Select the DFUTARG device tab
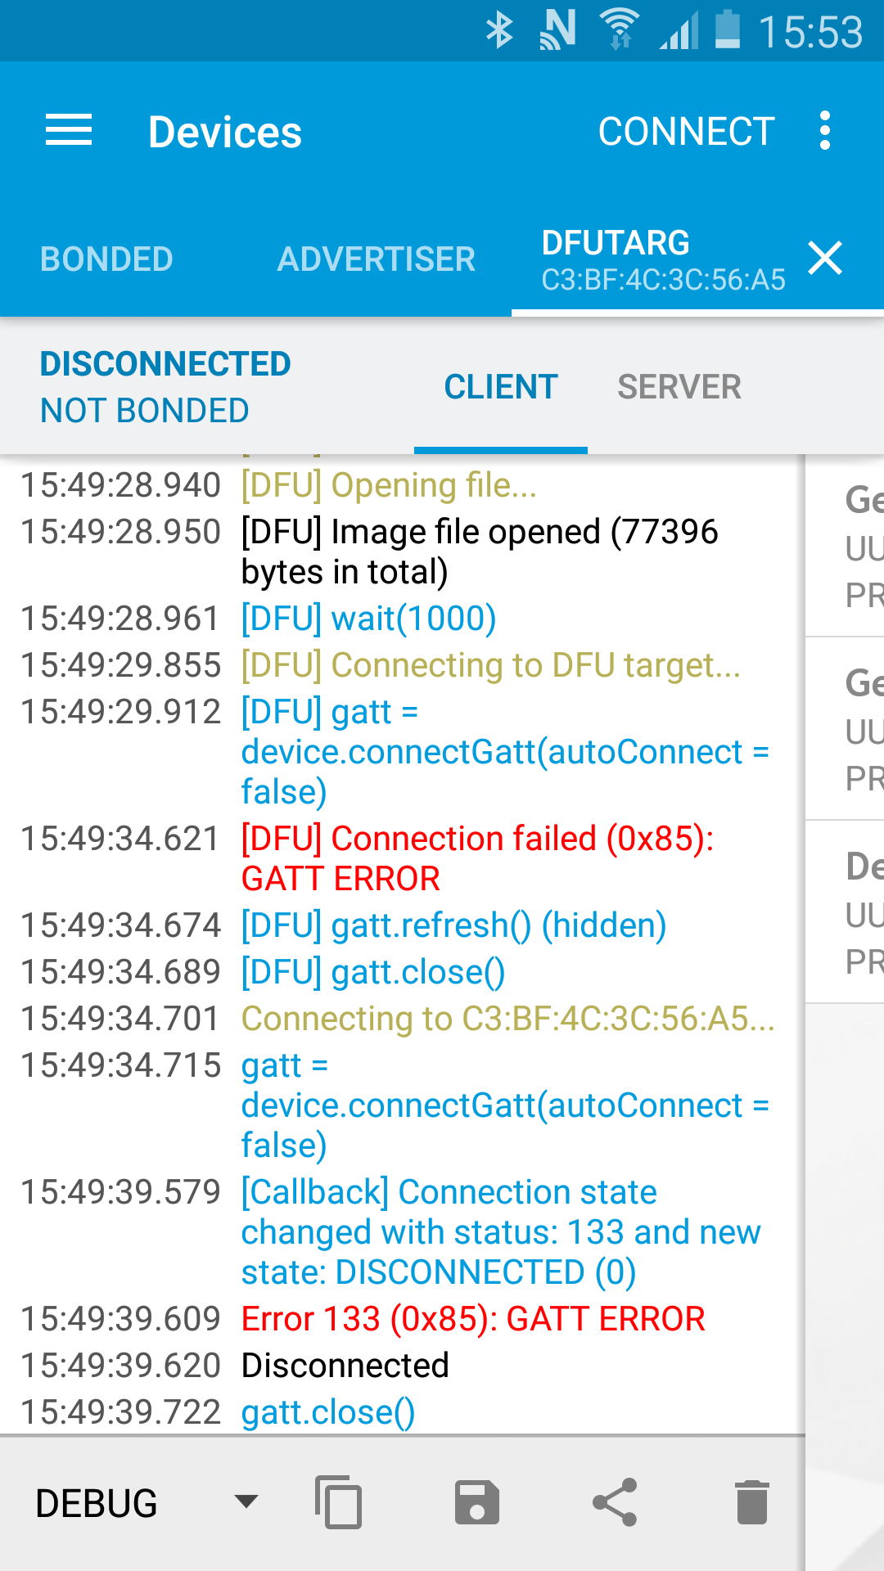This screenshot has width=884, height=1571. pos(663,260)
